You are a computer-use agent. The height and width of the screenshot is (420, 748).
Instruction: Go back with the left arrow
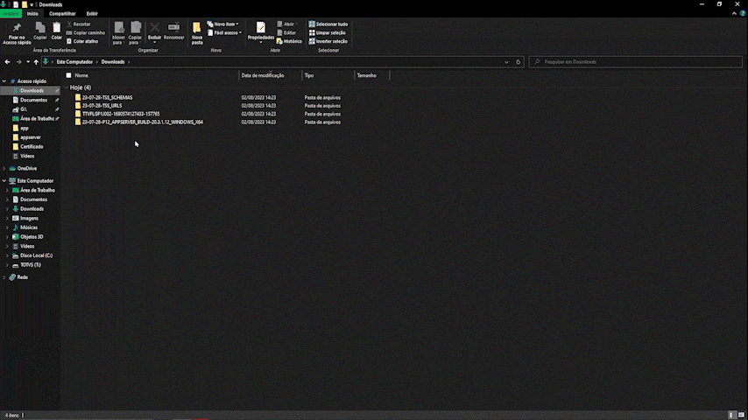pyautogui.click(x=7, y=61)
